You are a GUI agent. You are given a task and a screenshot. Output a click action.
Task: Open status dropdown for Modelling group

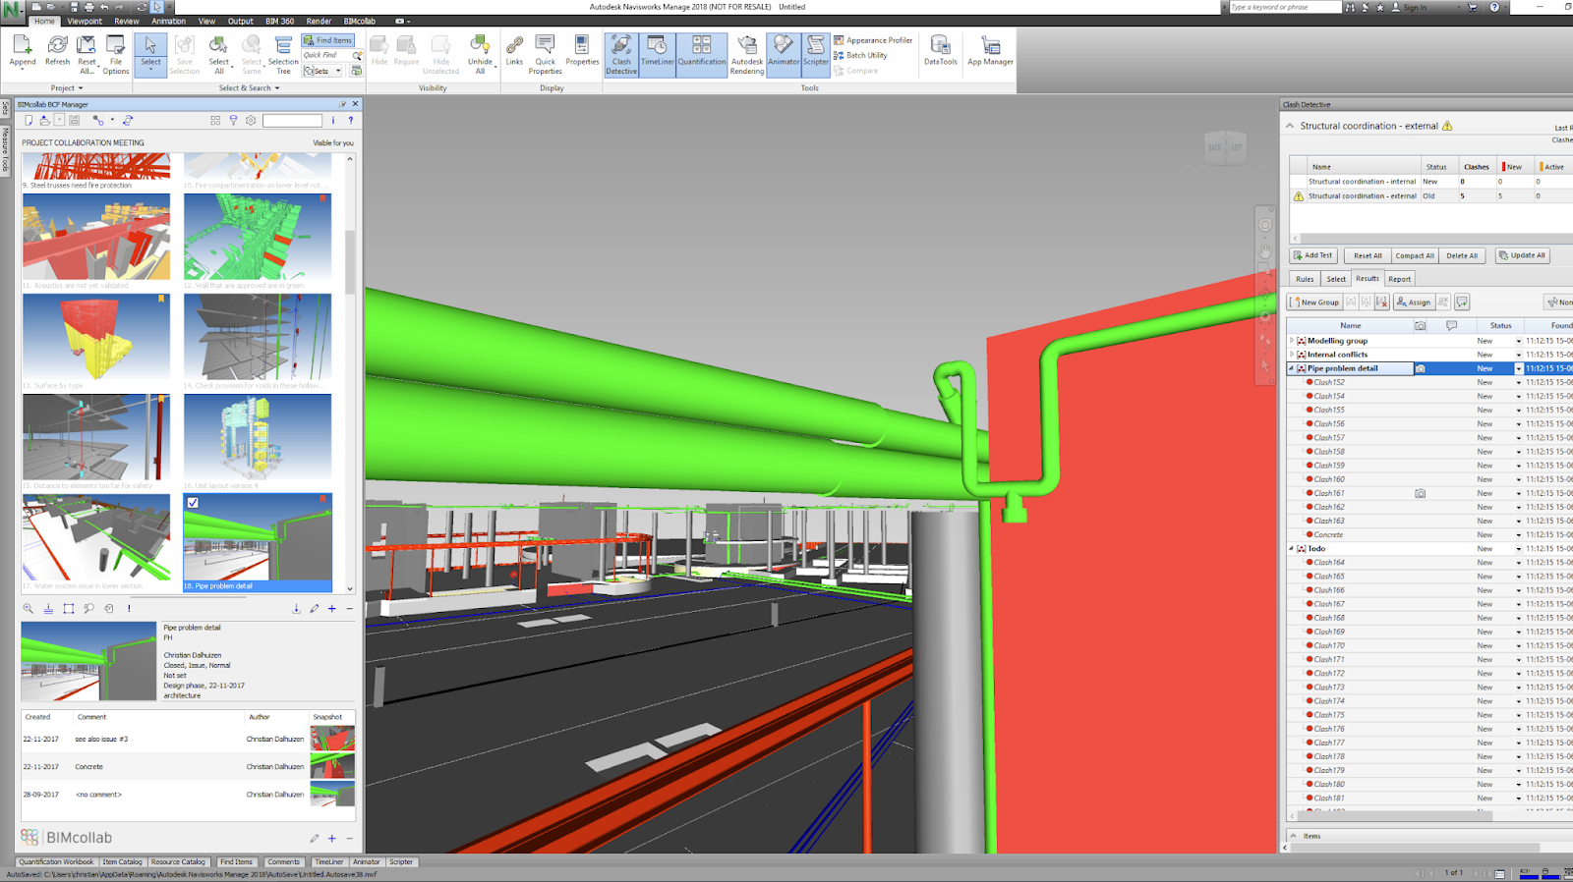[1519, 341]
